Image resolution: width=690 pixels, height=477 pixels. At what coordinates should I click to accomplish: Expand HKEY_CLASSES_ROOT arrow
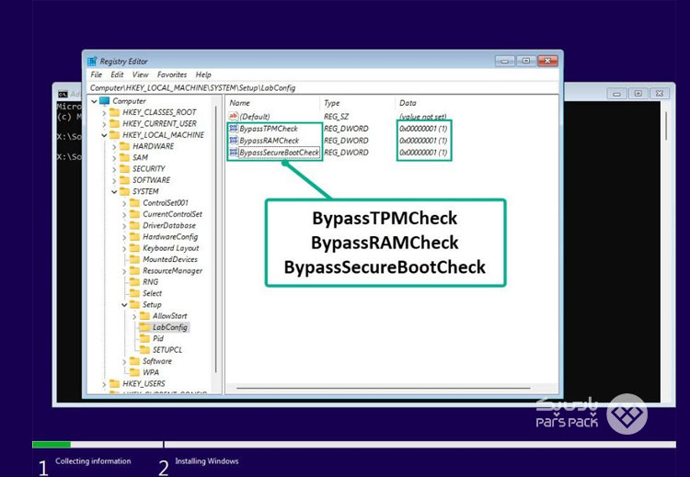point(104,112)
